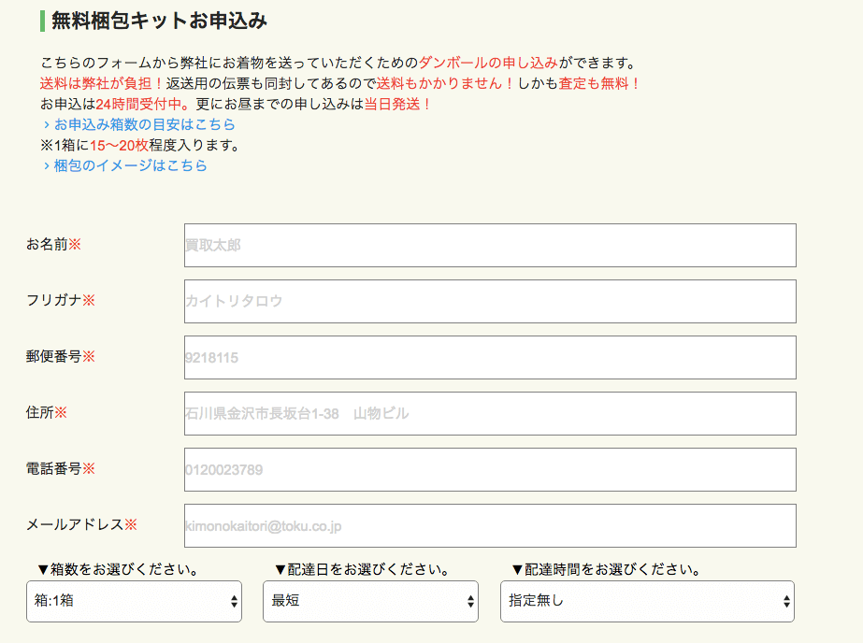863x643 pixels.
Task: Select the 住所 address input box
Action: [489, 413]
